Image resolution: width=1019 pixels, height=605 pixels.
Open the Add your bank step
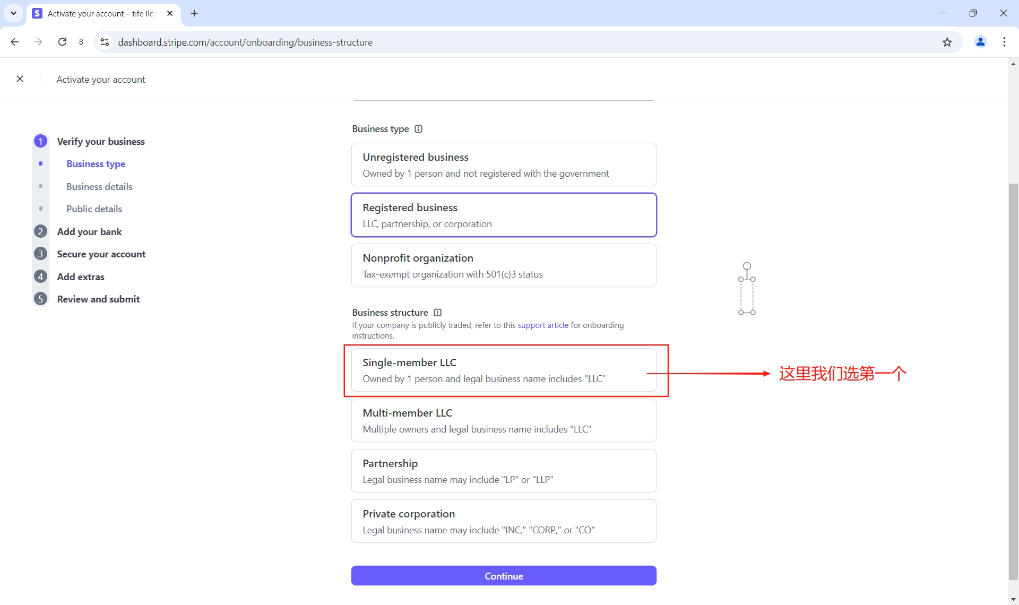pyautogui.click(x=89, y=232)
